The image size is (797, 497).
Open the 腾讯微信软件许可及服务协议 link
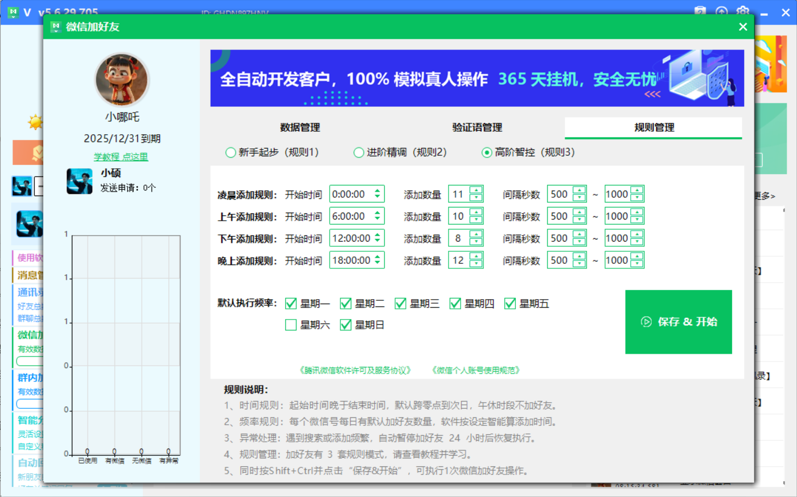(x=355, y=370)
